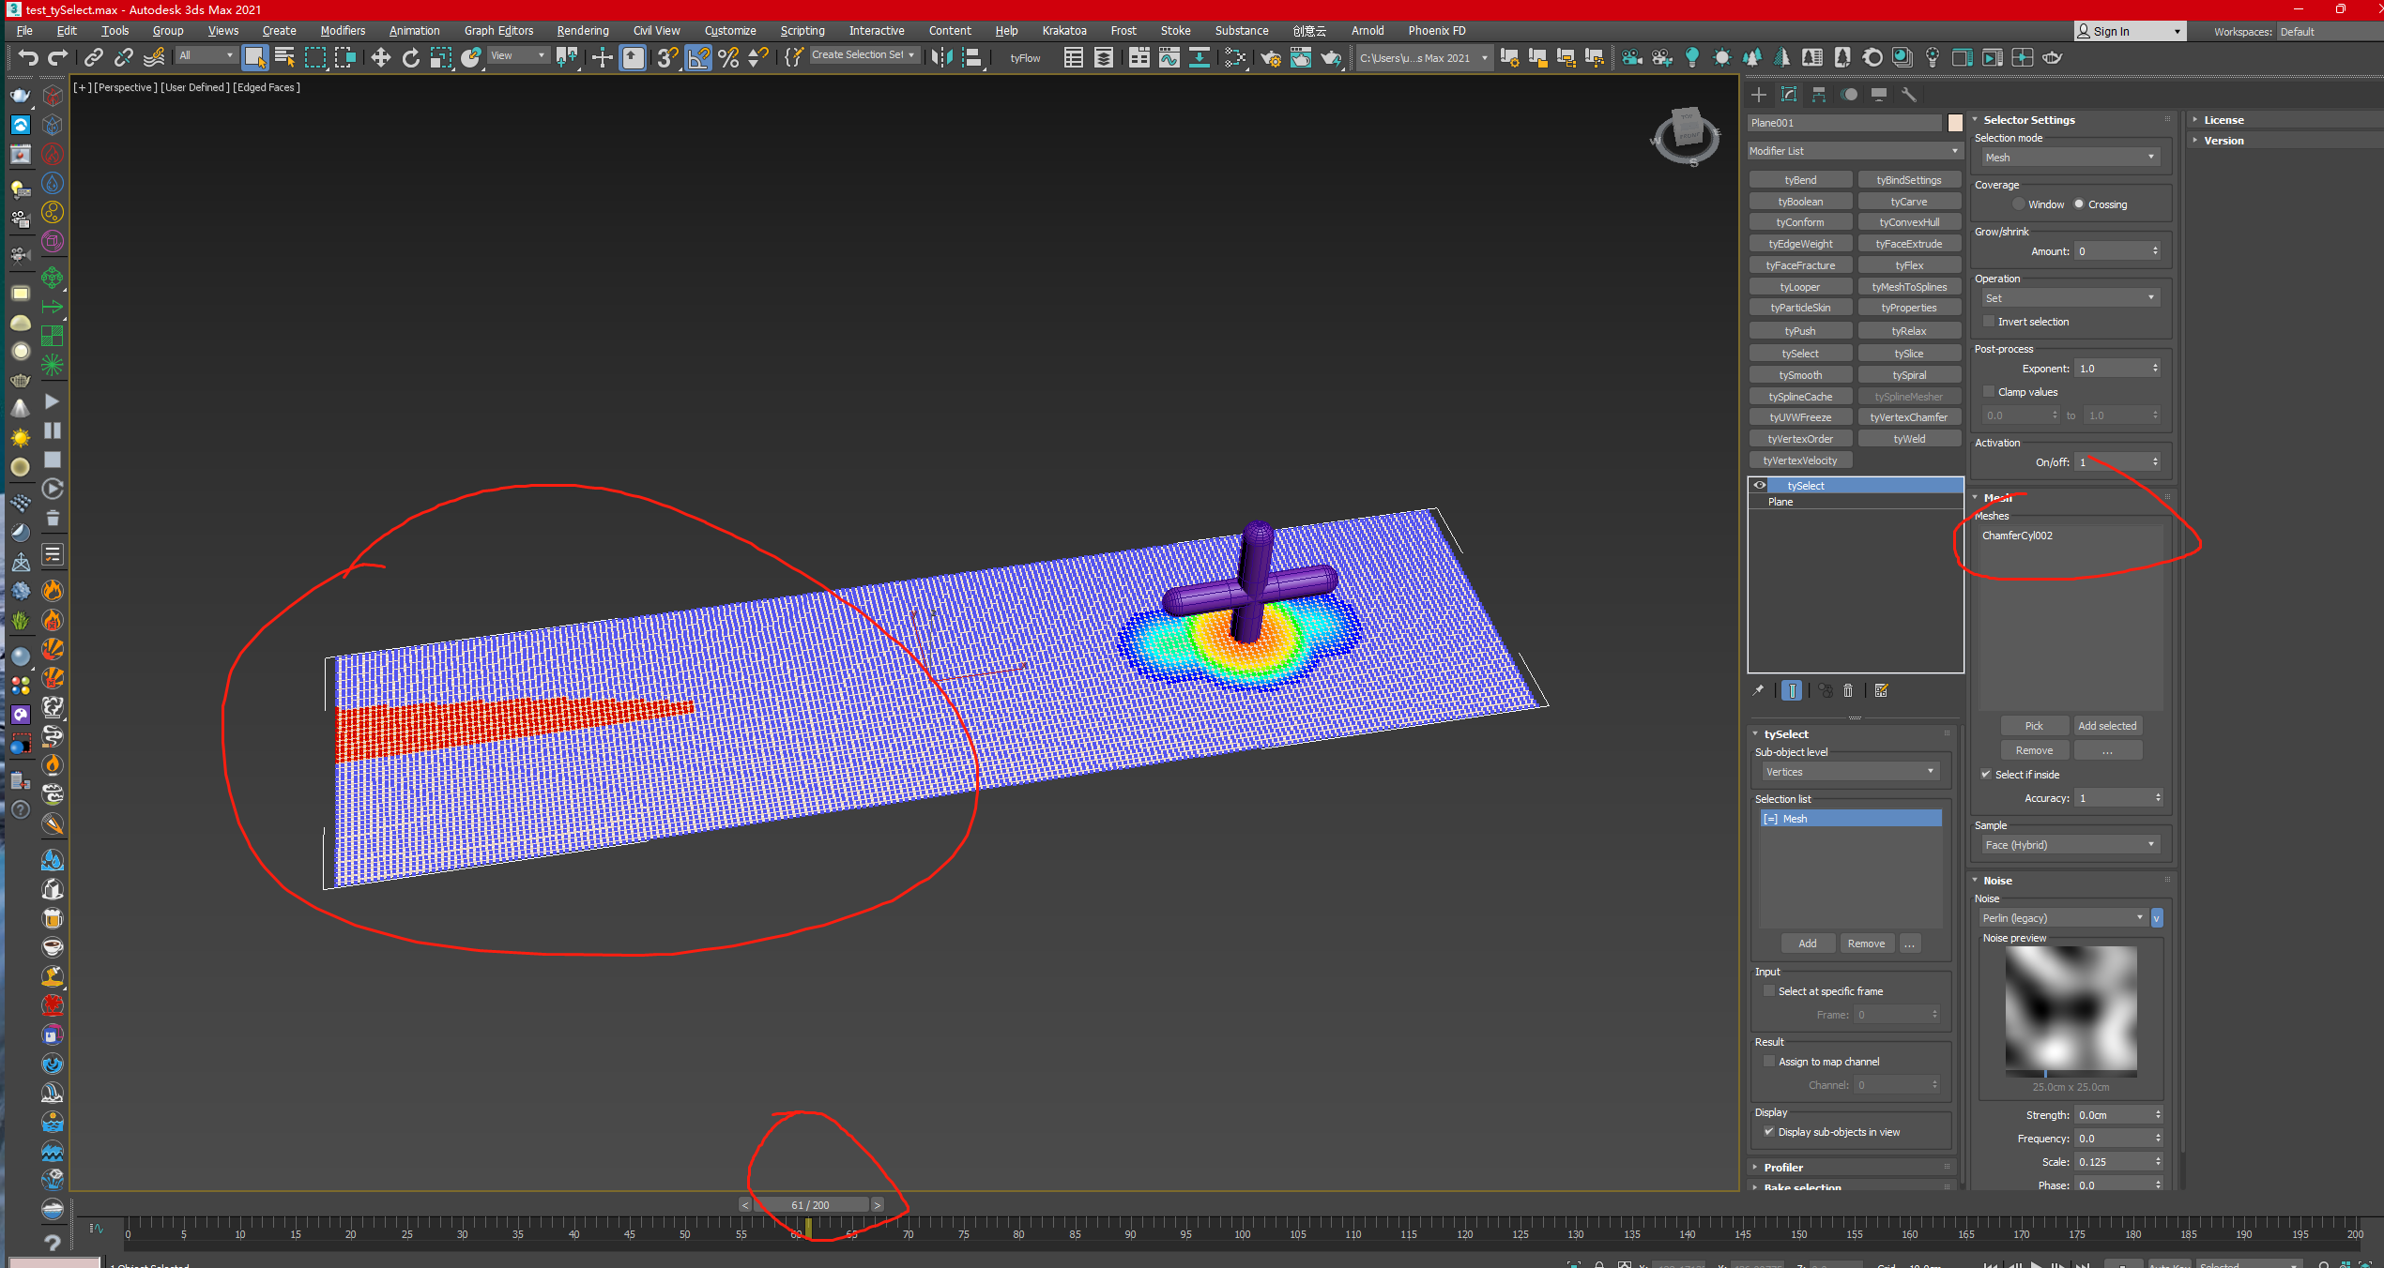Open the Modifier List dropdown

click(x=1855, y=151)
